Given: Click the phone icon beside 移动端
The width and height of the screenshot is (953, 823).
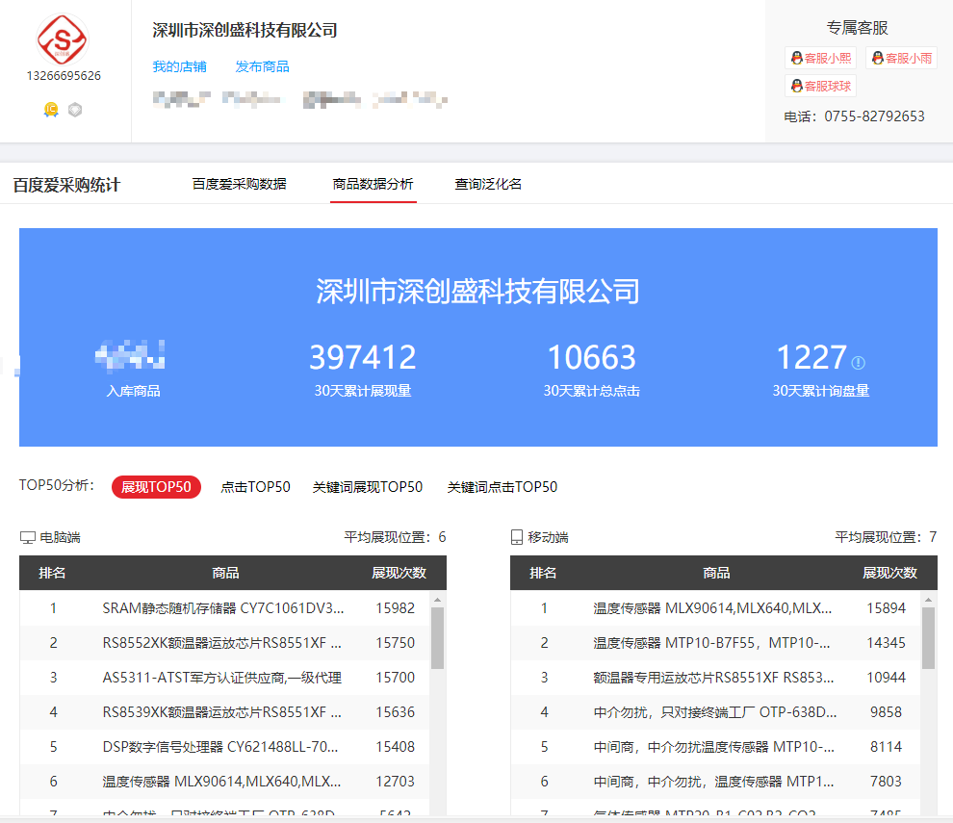Looking at the screenshot, I should pos(516,537).
